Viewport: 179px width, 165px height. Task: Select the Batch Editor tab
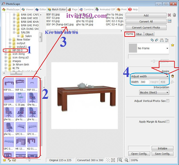pos(57,10)
